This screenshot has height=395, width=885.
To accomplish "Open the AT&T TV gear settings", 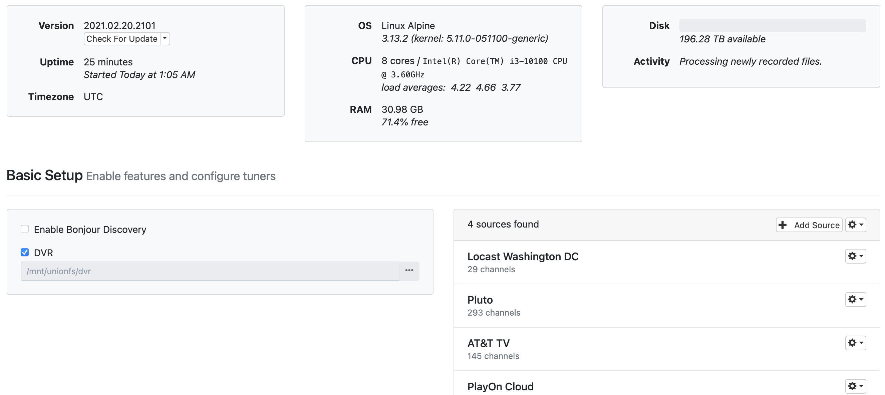I will [x=855, y=342].
